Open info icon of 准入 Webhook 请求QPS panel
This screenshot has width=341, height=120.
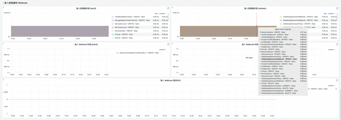[x=3, y=79]
